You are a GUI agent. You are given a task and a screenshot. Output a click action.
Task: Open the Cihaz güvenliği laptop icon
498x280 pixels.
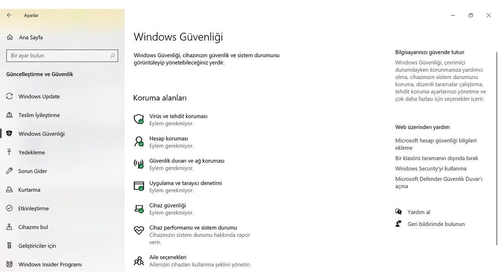[139, 209]
